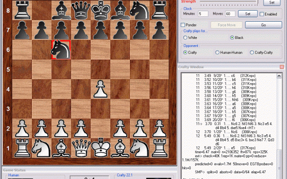Screen dimensions: 287x179
Task: Click the black rook on a8
Action: 22,11
